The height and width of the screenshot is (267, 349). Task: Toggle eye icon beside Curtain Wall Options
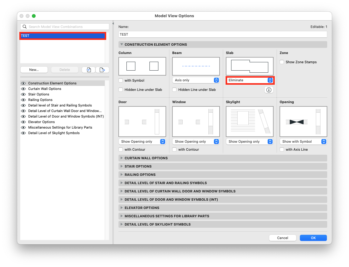pos(23,89)
